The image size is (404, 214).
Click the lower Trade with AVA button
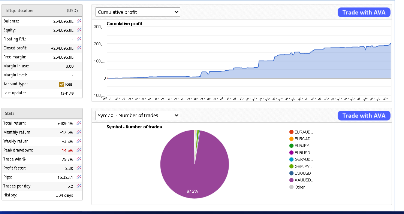pyautogui.click(x=364, y=116)
